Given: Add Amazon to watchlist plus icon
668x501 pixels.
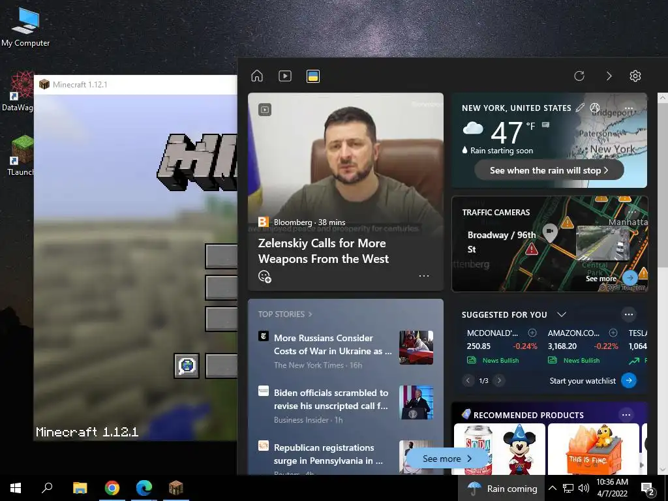Looking at the screenshot, I should click(613, 333).
